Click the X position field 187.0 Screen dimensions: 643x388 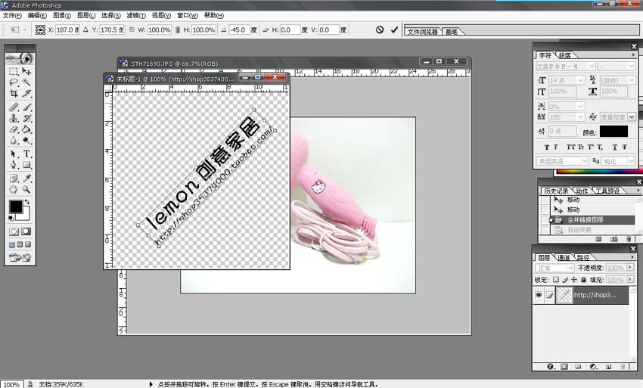coord(67,30)
